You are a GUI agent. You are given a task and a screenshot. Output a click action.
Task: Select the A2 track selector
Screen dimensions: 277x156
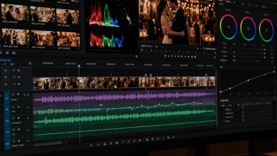tap(7, 109)
